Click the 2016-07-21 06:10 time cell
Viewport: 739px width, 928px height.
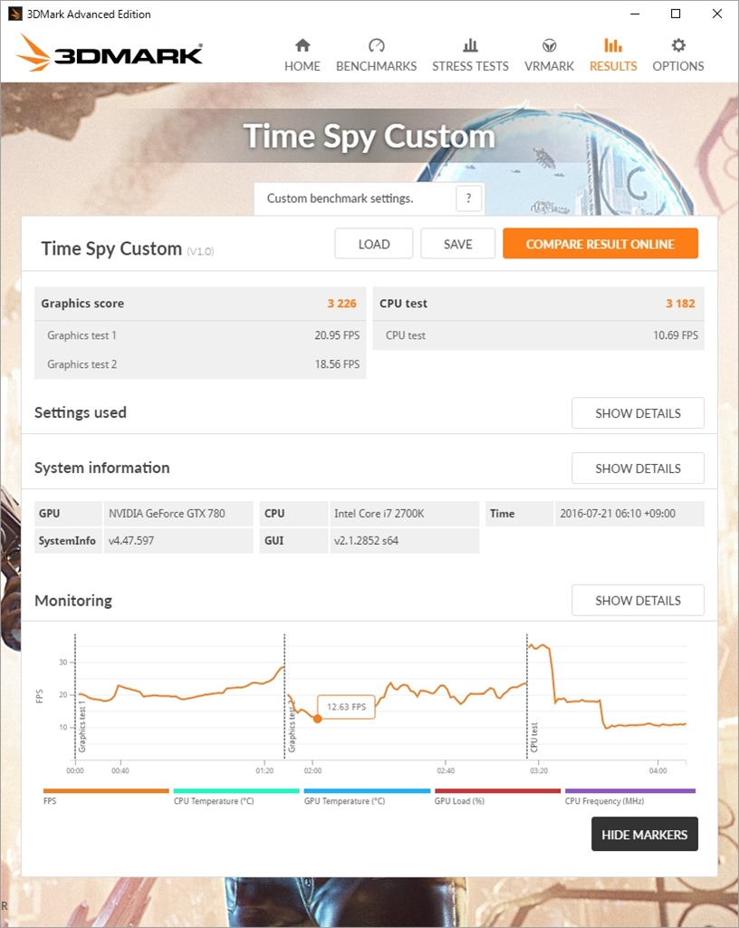(629, 514)
